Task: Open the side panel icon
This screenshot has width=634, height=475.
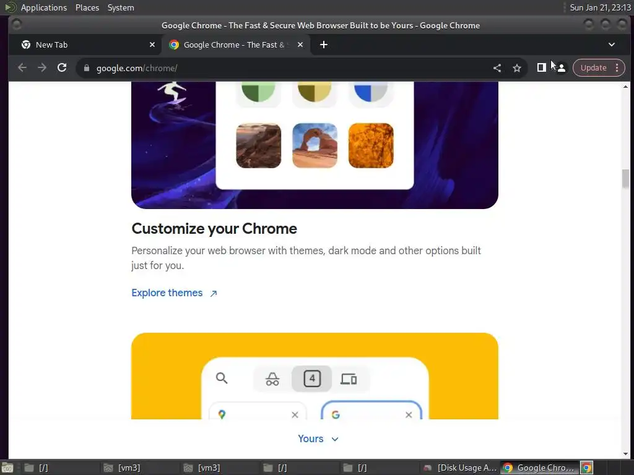Action: point(541,67)
